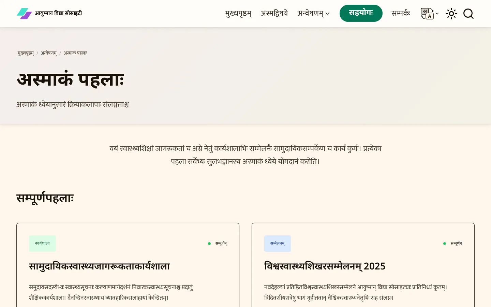The width and height of the screenshot is (491, 307).
Task: Click the intro paragraph beginning वयं स्वास्थ्यशिक्षां
Action: 245,155
